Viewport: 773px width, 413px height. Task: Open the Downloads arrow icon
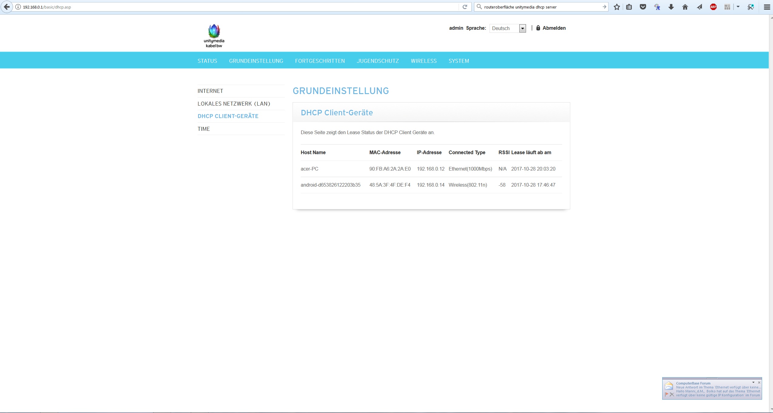pos(671,7)
